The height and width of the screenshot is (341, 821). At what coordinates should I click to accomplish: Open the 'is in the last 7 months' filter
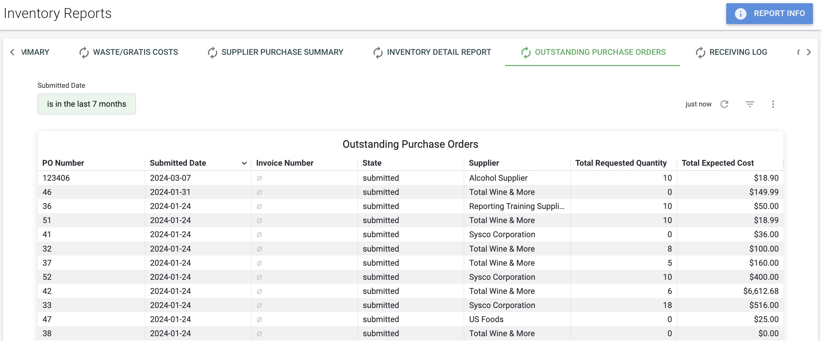pyautogui.click(x=86, y=104)
